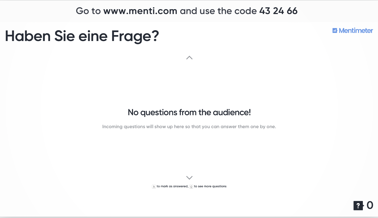The height and width of the screenshot is (218, 378).
Task: Click the question mark speech-bubble icon
Action: (358, 206)
